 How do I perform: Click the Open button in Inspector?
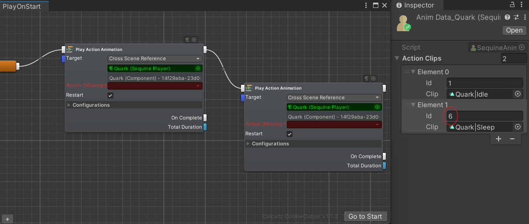tap(514, 30)
